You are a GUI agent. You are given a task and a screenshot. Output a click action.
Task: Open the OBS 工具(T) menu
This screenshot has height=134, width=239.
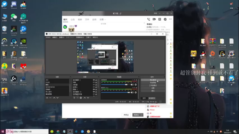click(88, 38)
